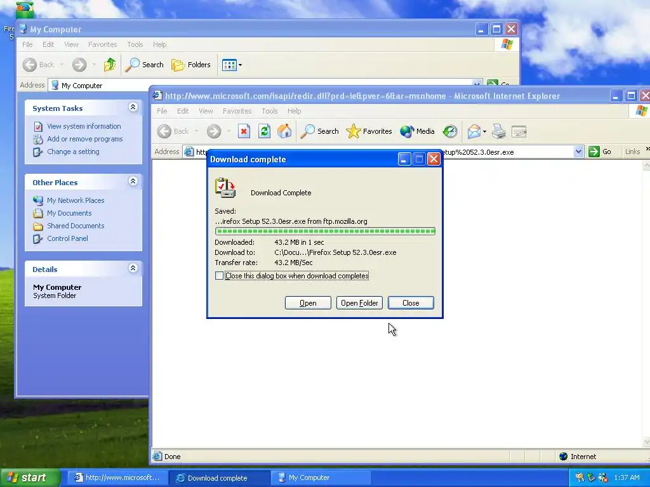
Task: Click the Forward arrow in My Computer toolbar
Action: [x=79, y=65]
